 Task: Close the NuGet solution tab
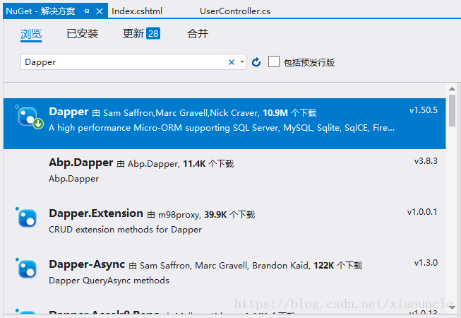tap(100, 11)
